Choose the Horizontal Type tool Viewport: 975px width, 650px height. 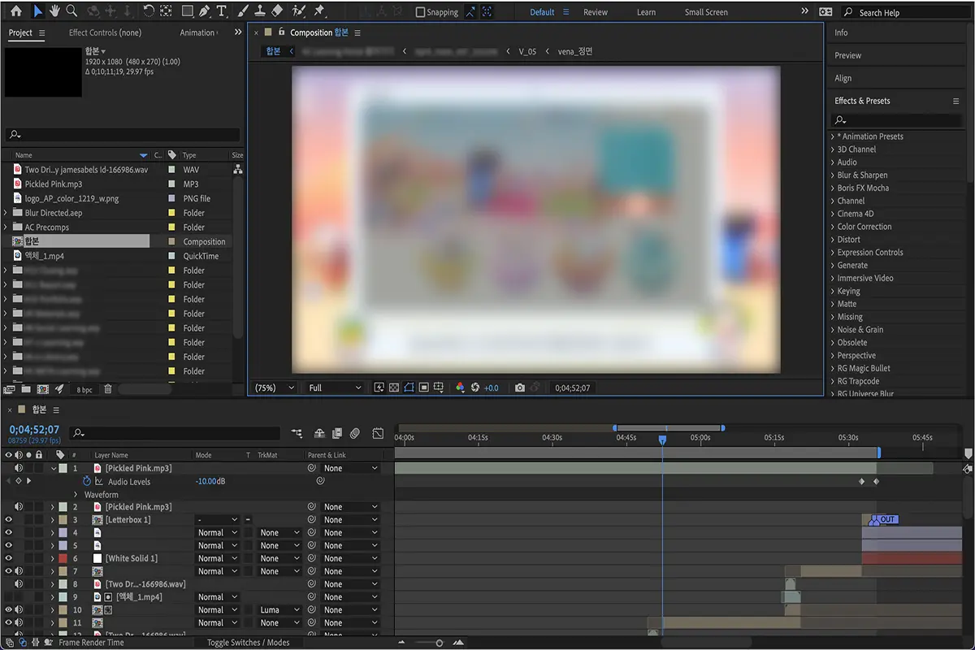click(221, 11)
